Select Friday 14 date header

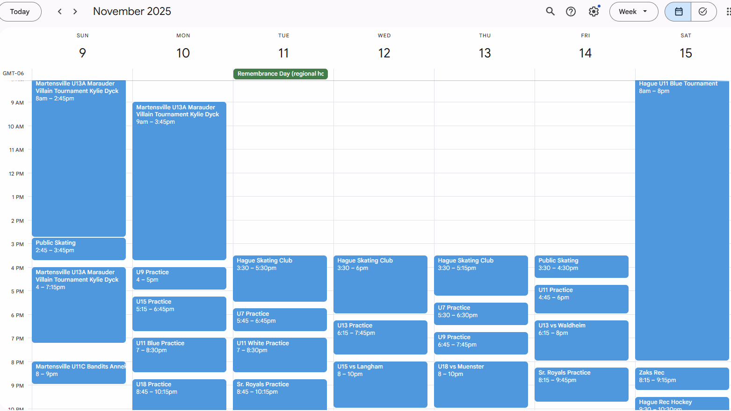tap(585, 53)
